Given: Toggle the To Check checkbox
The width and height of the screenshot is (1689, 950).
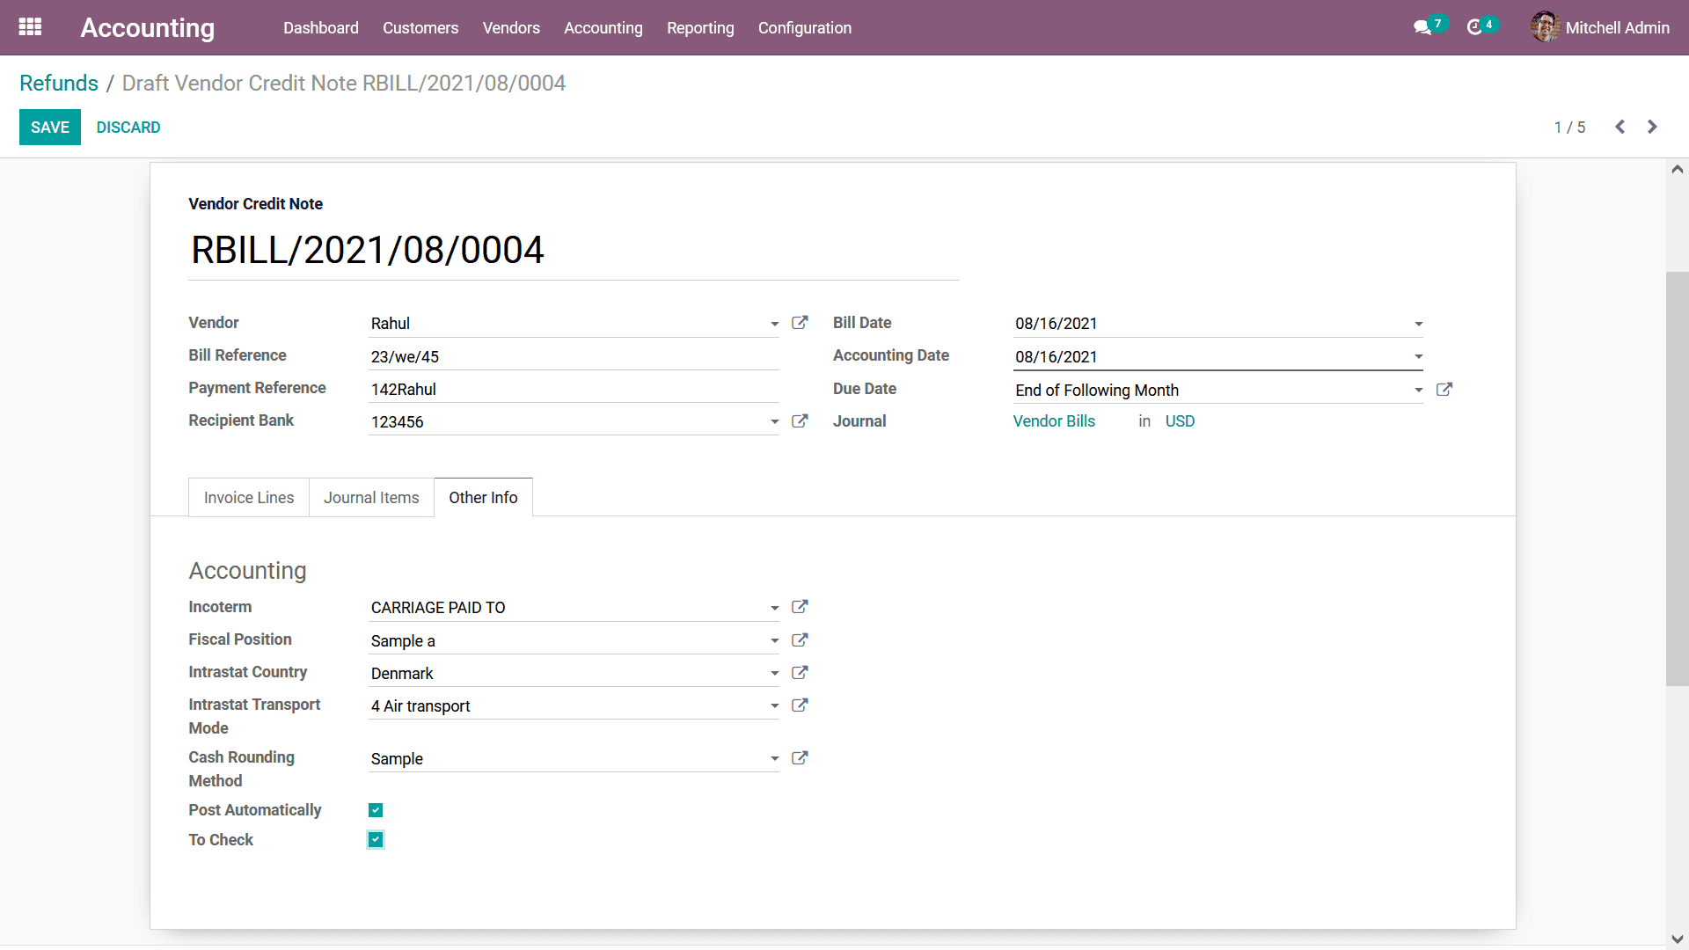Looking at the screenshot, I should click(x=376, y=840).
